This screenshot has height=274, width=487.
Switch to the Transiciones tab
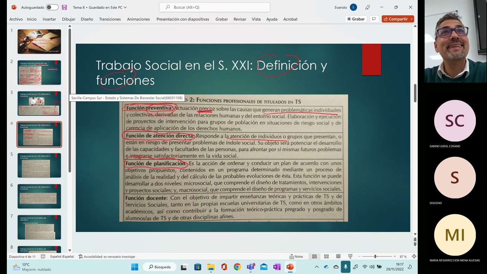pyautogui.click(x=110, y=19)
